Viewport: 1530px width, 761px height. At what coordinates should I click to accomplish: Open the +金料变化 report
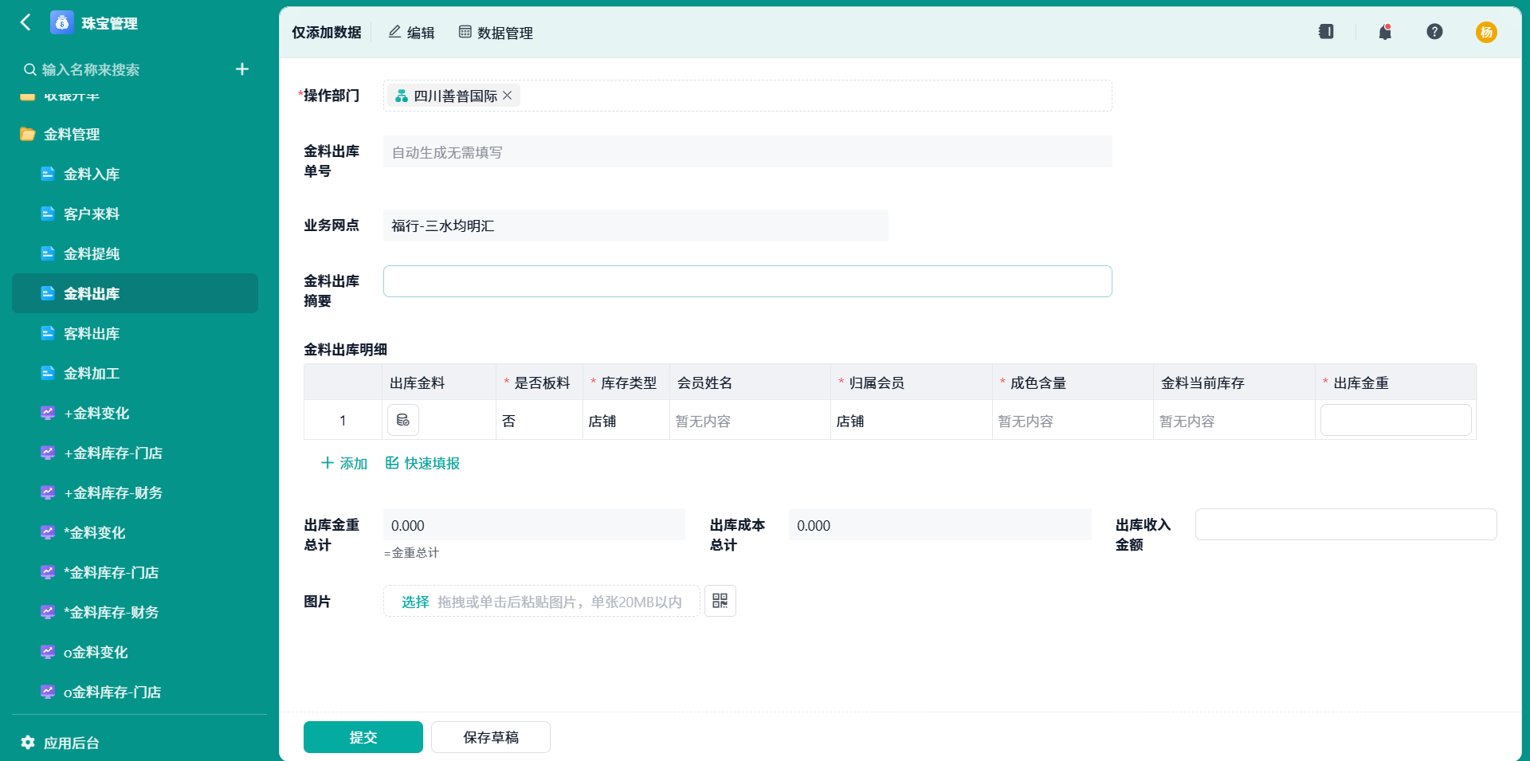[135, 413]
